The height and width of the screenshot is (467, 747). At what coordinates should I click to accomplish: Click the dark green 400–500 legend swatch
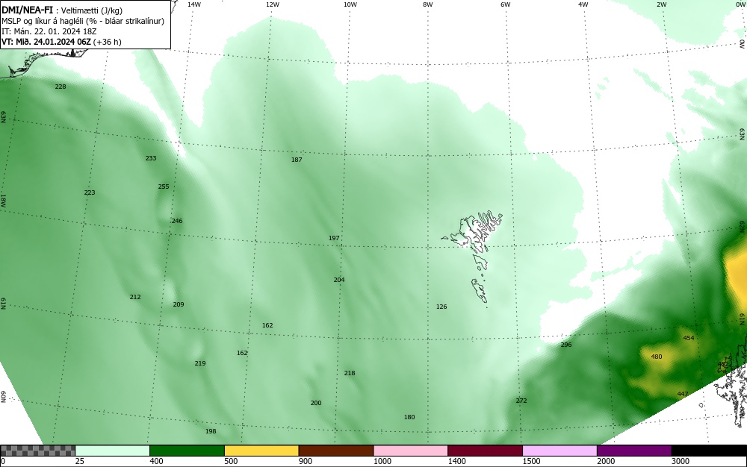pyautogui.click(x=187, y=451)
